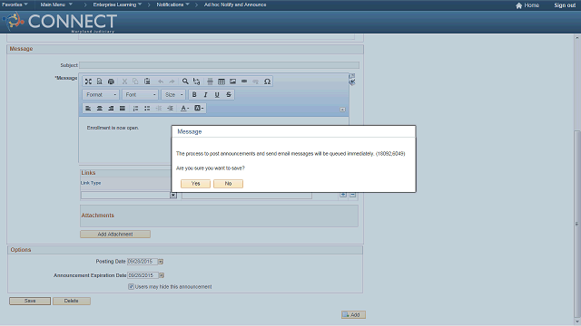
Task: Increase indent of paragraph
Action: click(x=170, y=108)
